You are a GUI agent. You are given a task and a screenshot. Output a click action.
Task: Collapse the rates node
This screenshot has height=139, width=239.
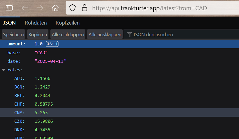click(x=4, y=70)
